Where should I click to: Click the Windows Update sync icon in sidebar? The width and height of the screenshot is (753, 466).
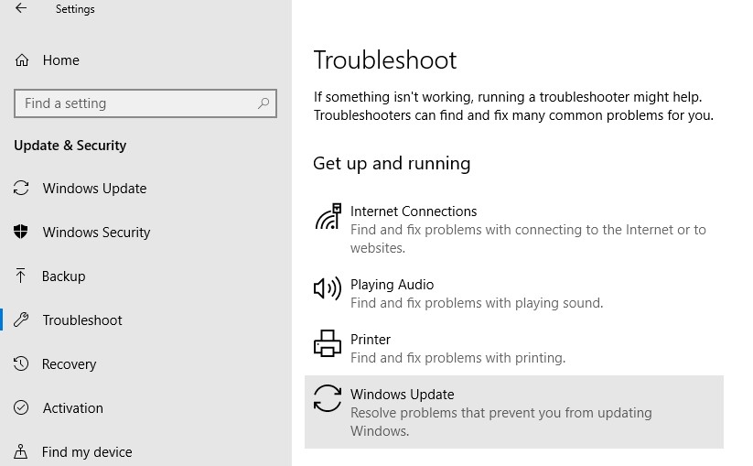[22, 189]
